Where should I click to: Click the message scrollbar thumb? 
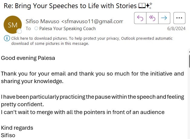coord(189,61)
